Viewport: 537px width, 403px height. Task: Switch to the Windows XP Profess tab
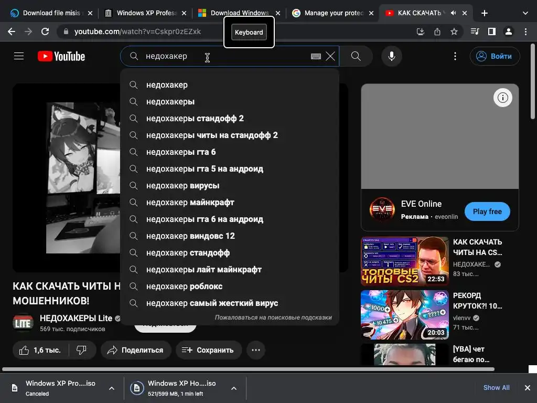pyautogui.click(x=146, y=13)
